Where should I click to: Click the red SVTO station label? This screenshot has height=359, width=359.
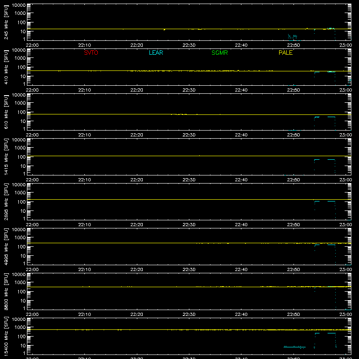[x=91, y=53]
